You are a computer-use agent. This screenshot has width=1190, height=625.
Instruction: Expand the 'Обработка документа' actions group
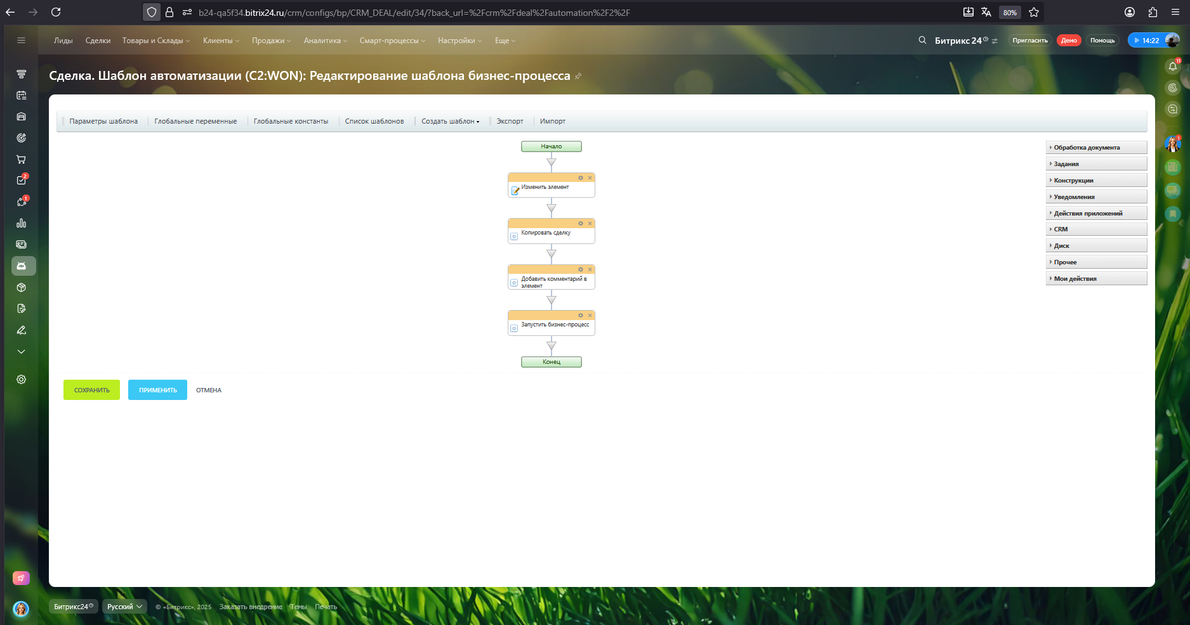point(1096,148)
